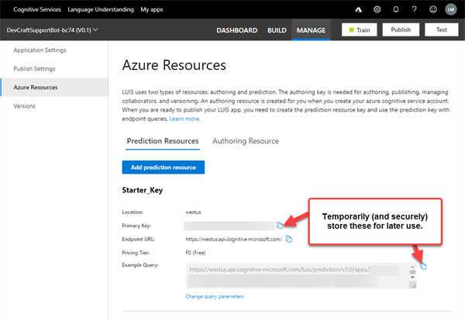Screen dimensions: 465x321
Task: Click the westus endpoint URL text
Action: [x=234, y=239]
